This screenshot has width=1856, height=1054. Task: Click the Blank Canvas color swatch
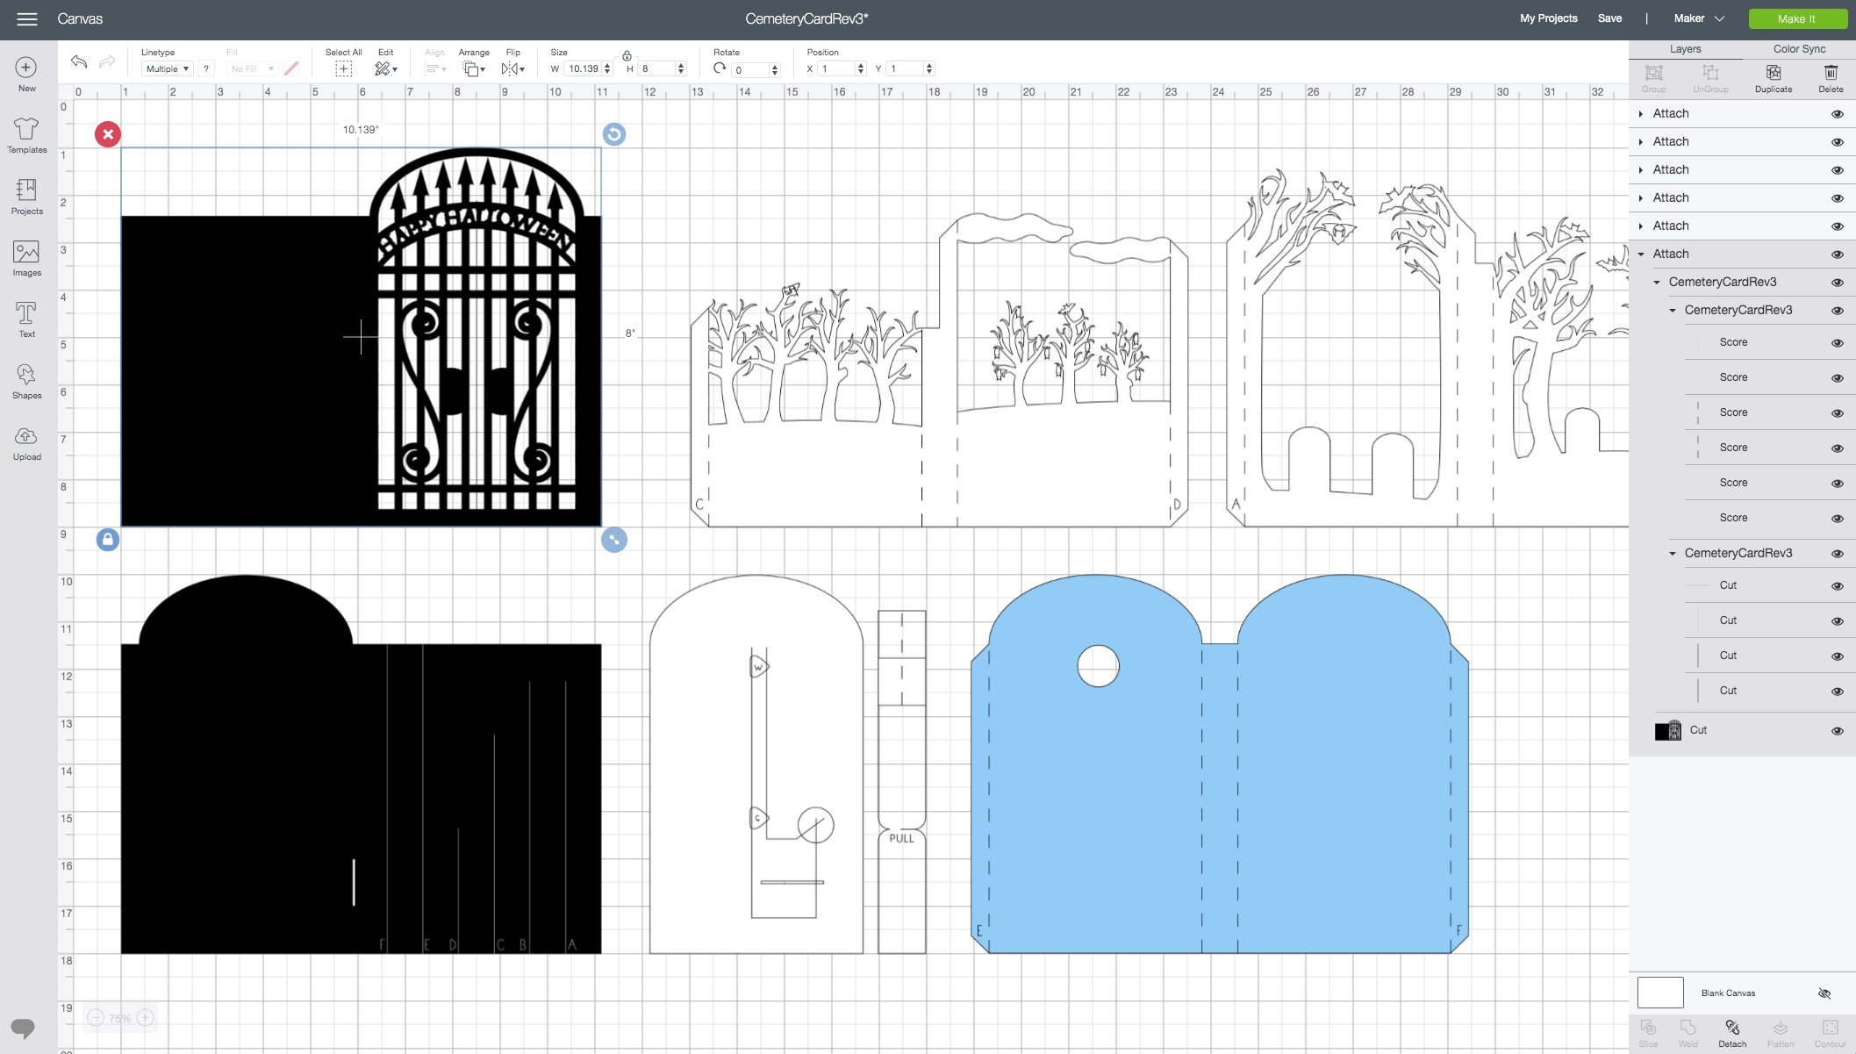coord(1660,993)
